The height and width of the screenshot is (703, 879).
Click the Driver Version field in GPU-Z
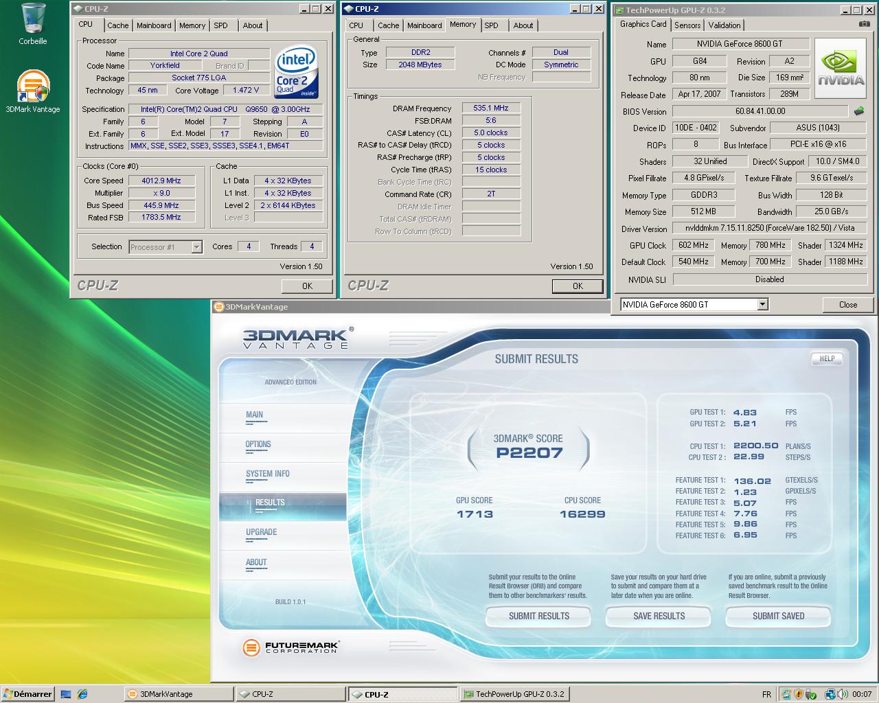click(x=770, y=228)
